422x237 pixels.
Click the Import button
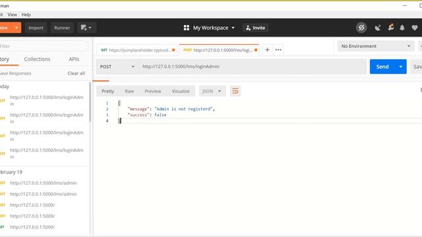36,28
